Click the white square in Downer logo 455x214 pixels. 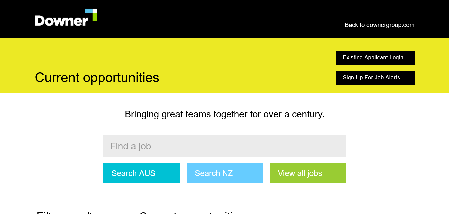pos(95,11)
